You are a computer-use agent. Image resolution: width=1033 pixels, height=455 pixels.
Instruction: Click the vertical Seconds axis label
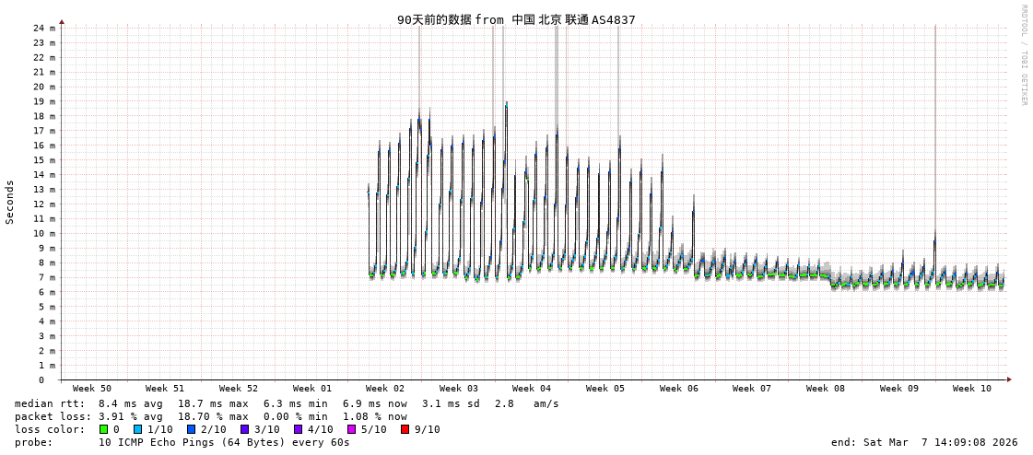(x=10, y=202)
